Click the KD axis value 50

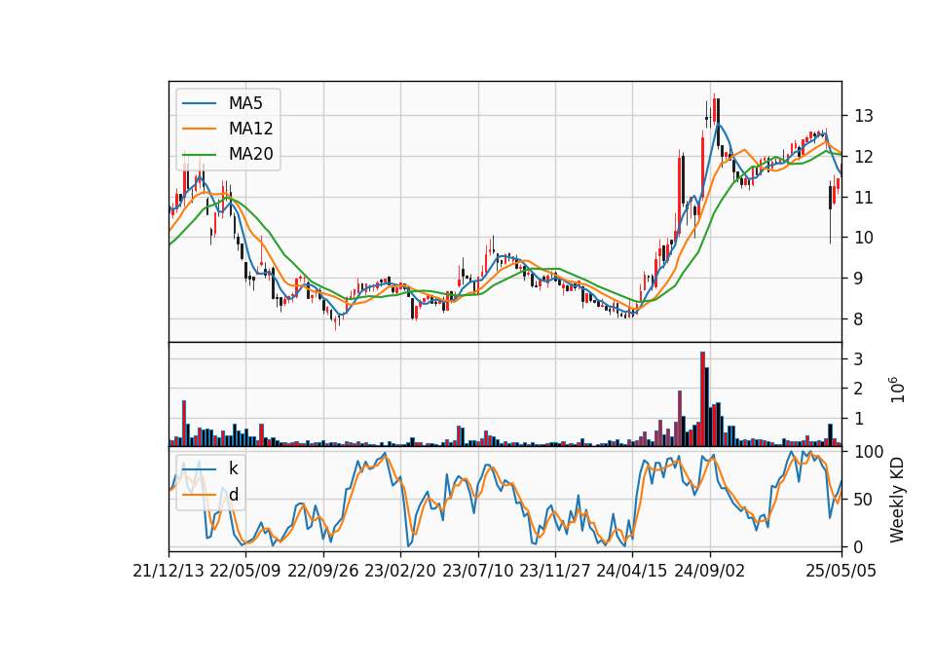864,500
